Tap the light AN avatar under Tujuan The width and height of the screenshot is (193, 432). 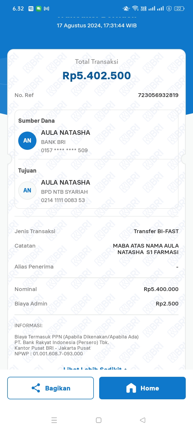pos(27,191)
